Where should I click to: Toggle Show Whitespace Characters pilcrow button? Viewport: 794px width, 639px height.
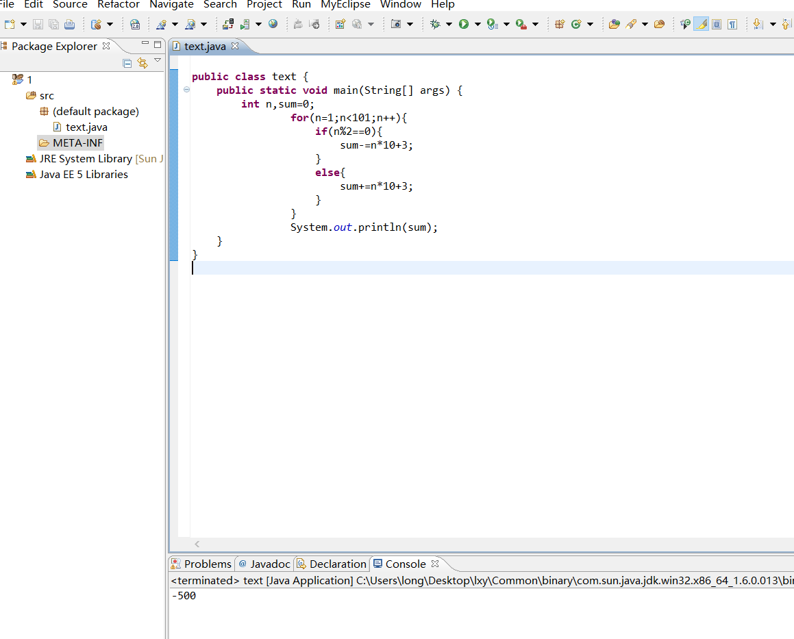click(732, 24)
